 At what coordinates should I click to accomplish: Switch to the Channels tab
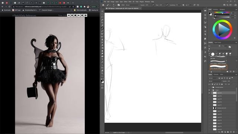pyautogui.click(x=216, y=74)
